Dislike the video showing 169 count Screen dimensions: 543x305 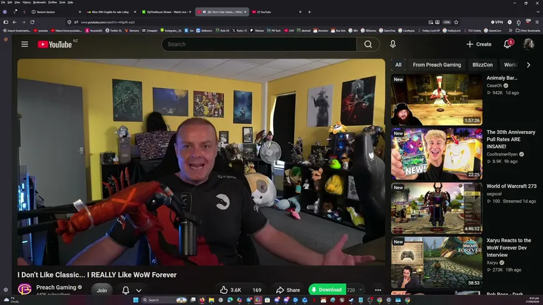[257, 290]
